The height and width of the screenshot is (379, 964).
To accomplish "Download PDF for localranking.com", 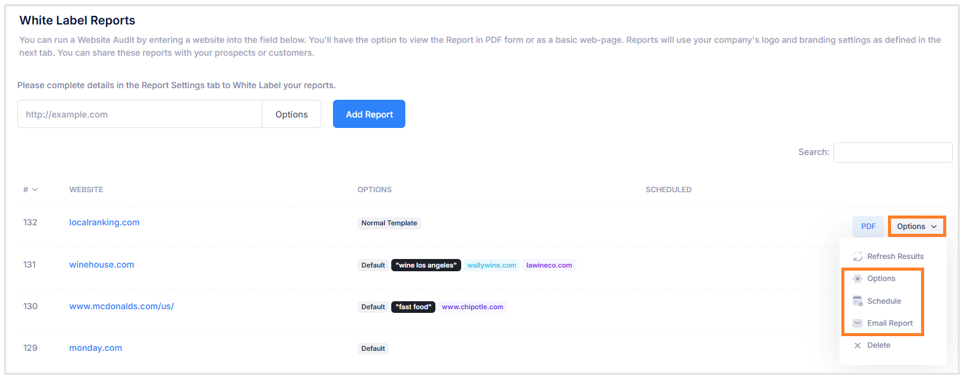I will point(868,227).
